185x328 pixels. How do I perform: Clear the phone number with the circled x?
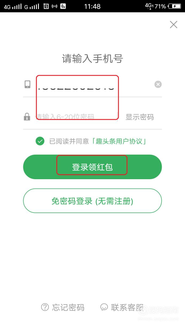point(158,85)
